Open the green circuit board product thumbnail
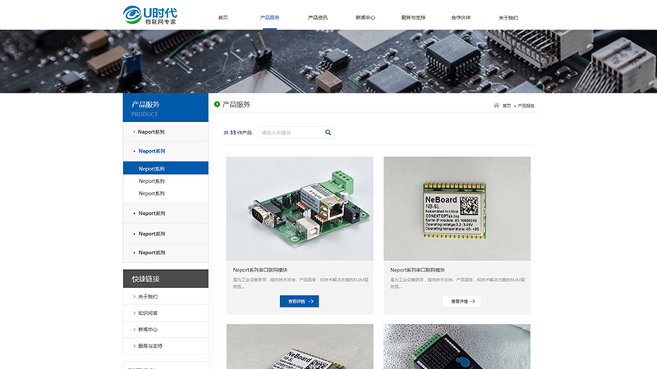 300,209
